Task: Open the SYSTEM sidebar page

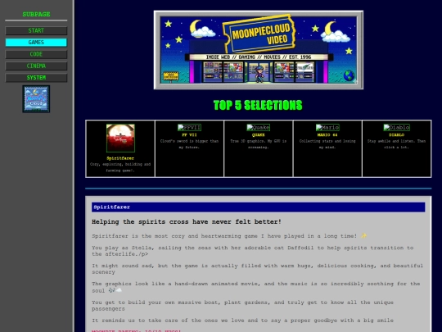Action: click(x=36, y=78)
